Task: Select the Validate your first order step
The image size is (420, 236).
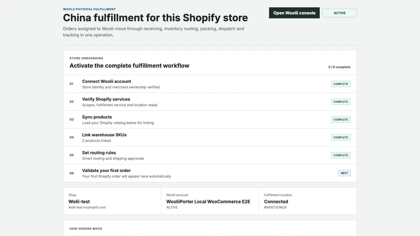Action: [210, 173]
